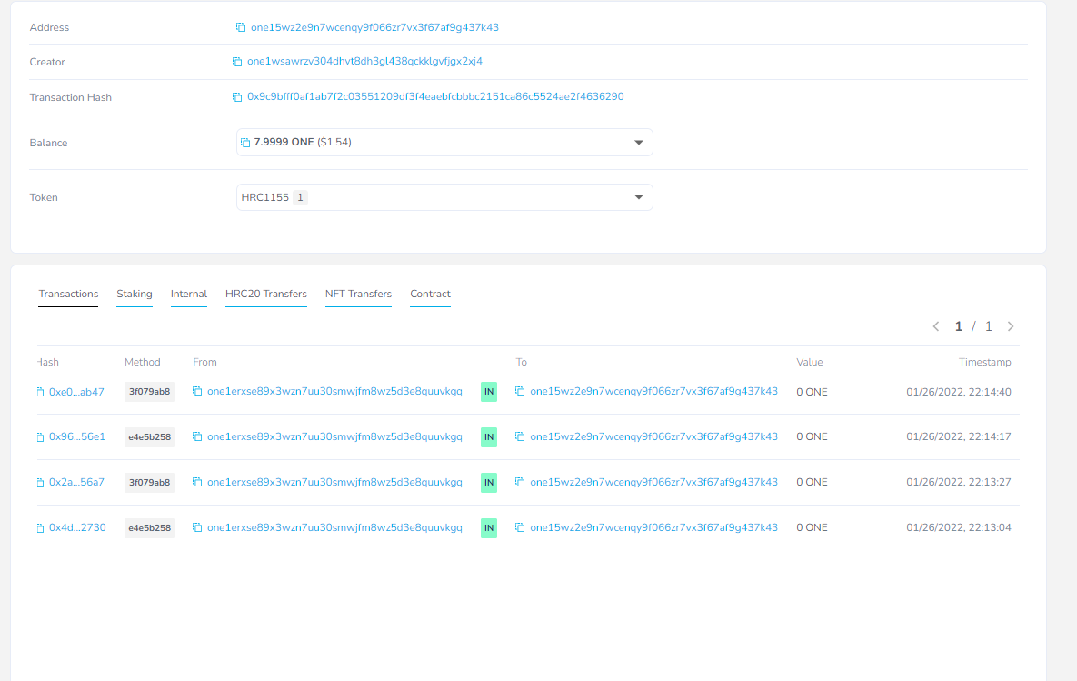Copy hash 0xe0...ab47 using its icon
This screenshot has width=1077, height=681.
click(40, 393)
